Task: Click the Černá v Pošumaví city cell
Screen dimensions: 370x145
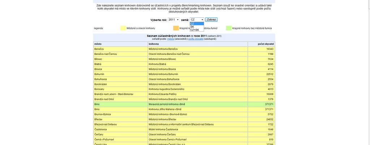Action: click(120, 140)
